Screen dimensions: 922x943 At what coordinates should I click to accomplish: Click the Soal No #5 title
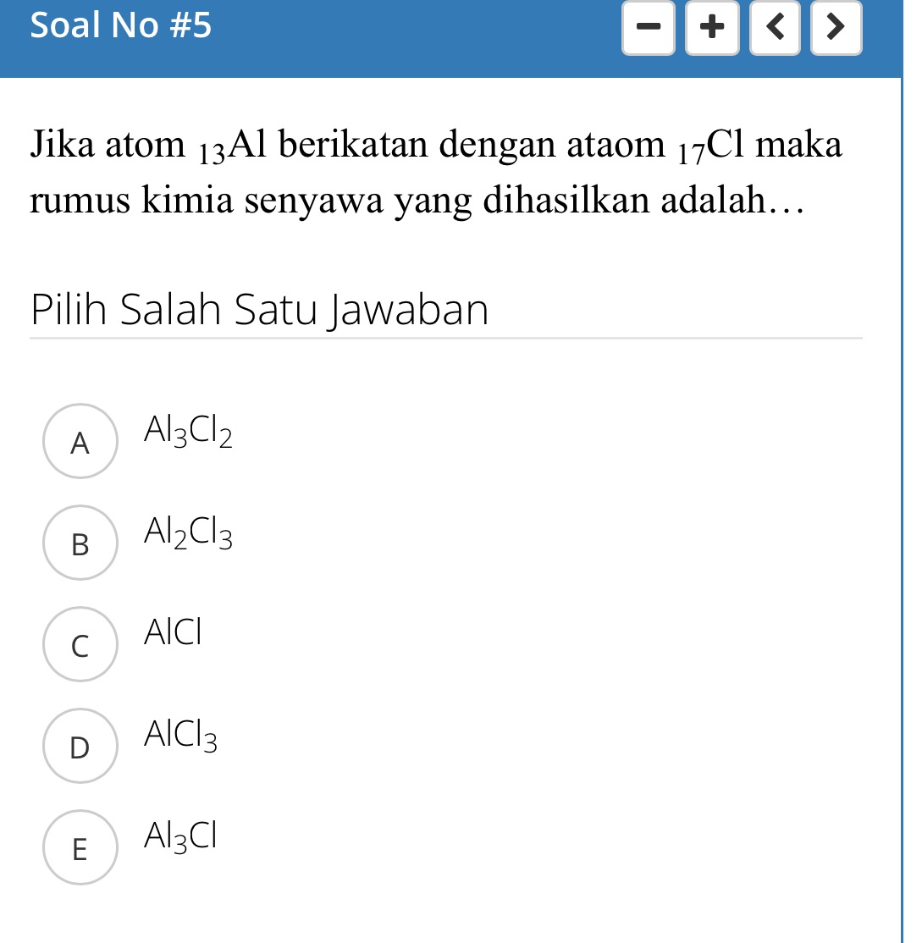click(122, 26)
